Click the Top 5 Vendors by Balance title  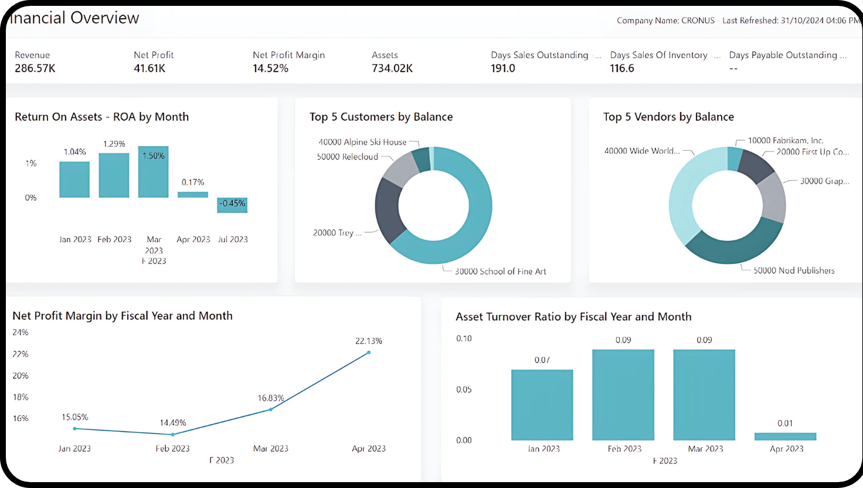(668, 117)
